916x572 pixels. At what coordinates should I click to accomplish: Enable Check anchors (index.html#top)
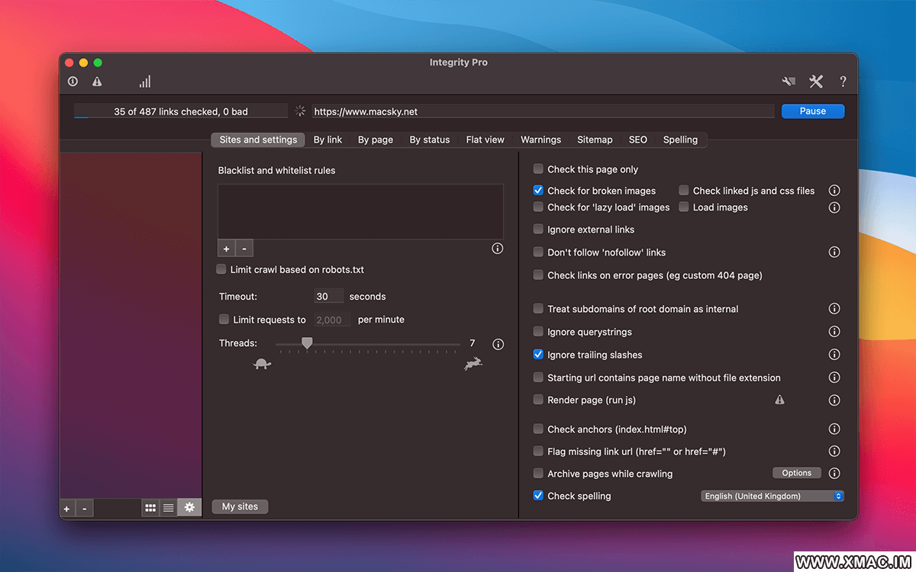coord(539,429)
